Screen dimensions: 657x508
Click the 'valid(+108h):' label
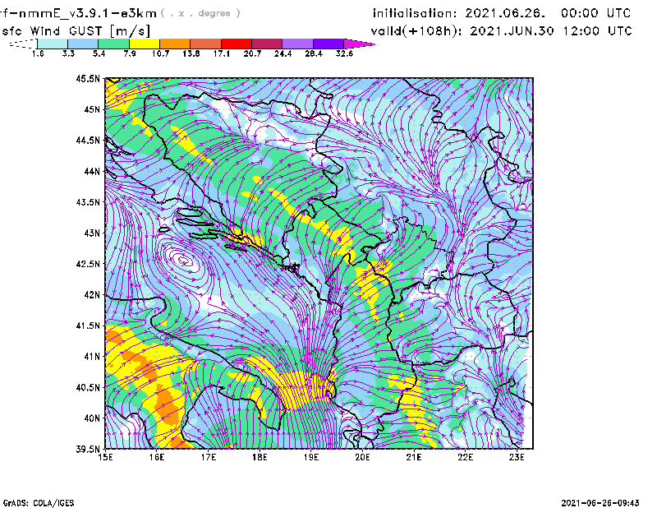click(x=418, y=31)
